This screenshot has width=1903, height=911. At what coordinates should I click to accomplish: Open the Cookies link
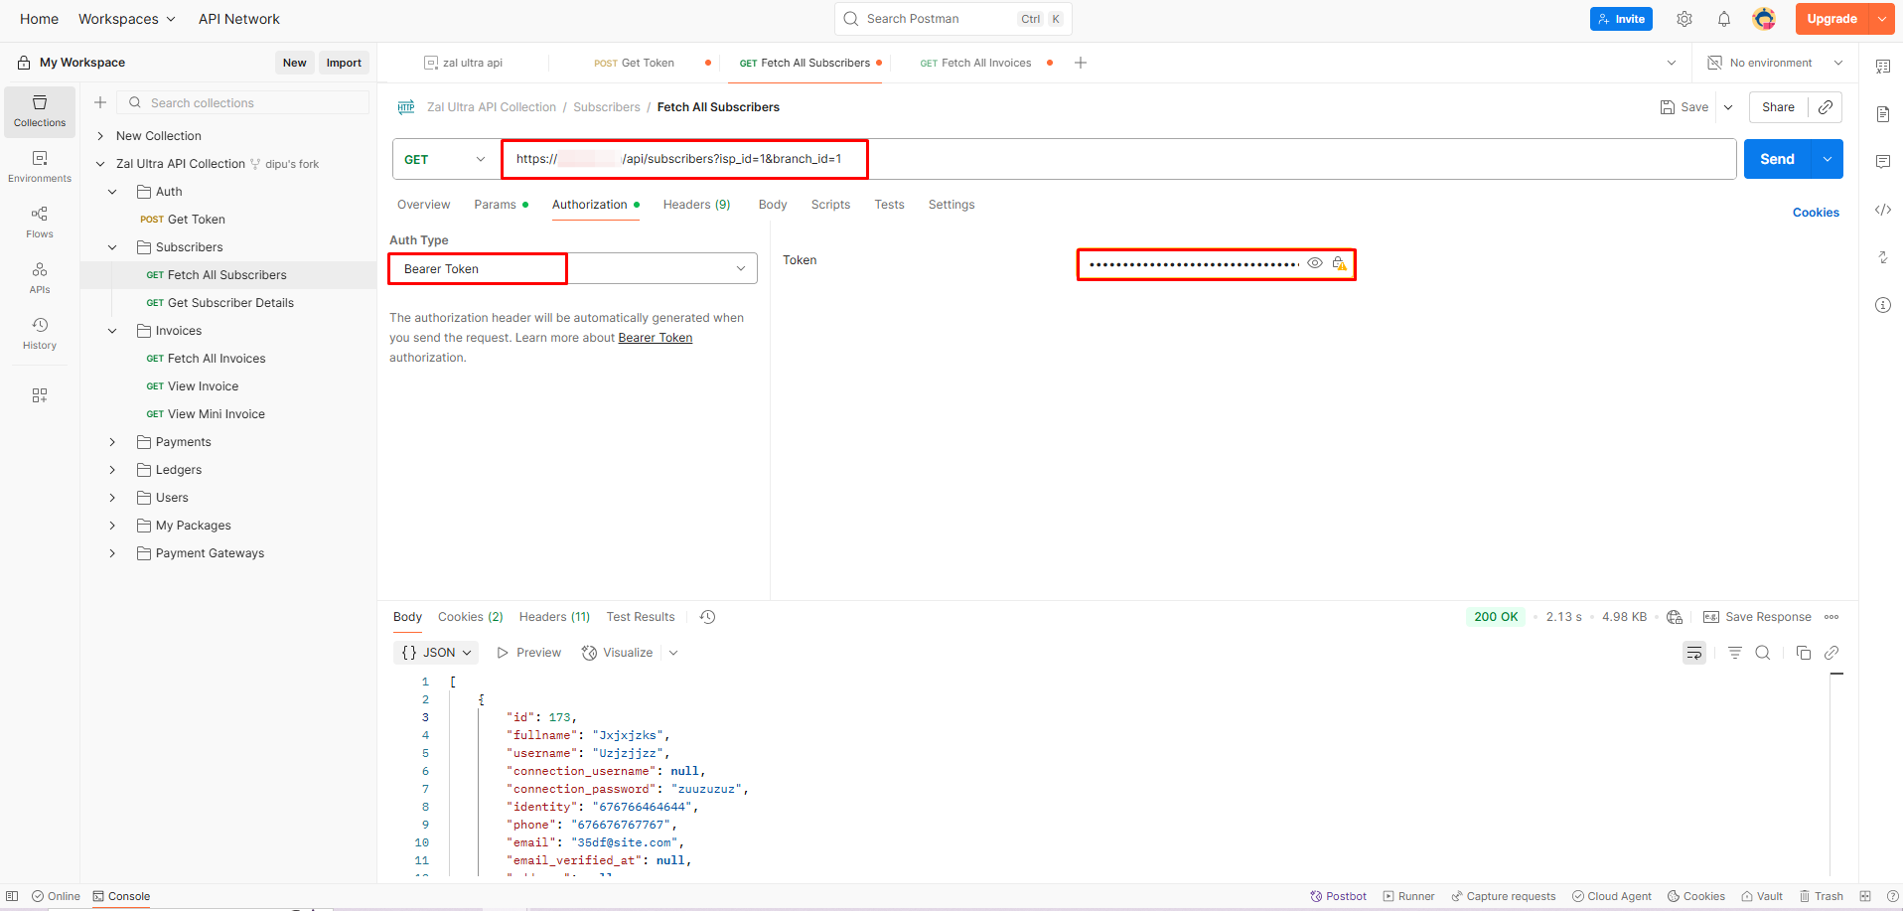pyautogui.click(x=1816, y=213)
